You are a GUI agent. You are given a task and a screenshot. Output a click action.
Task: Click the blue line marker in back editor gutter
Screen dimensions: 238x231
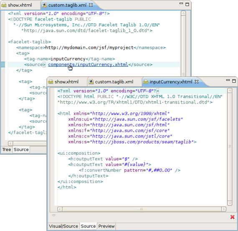click(3, 65)
